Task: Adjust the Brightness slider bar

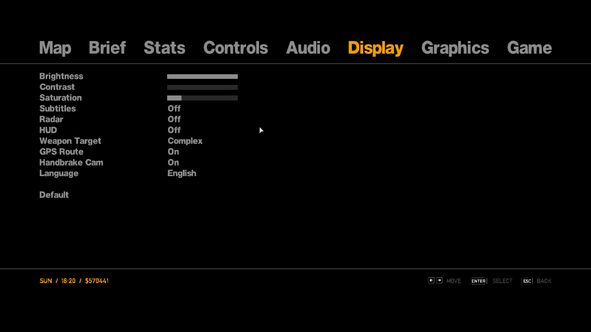Action: (x=202, y=77)
